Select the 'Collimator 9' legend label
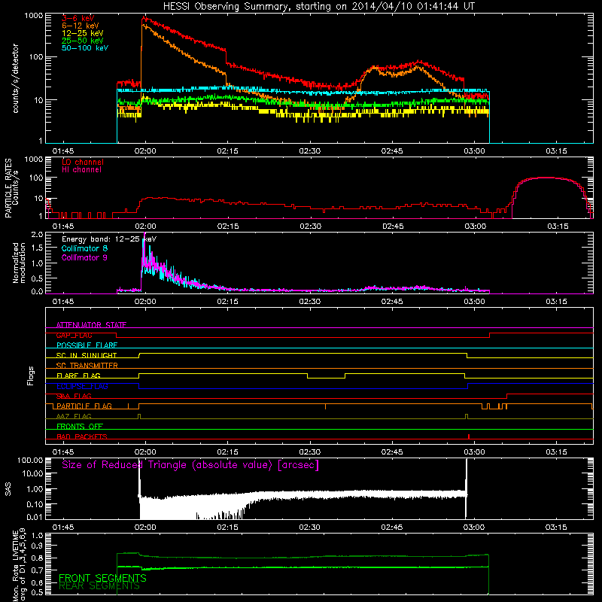This screenshot has width=602, height=602. point(84,257)
